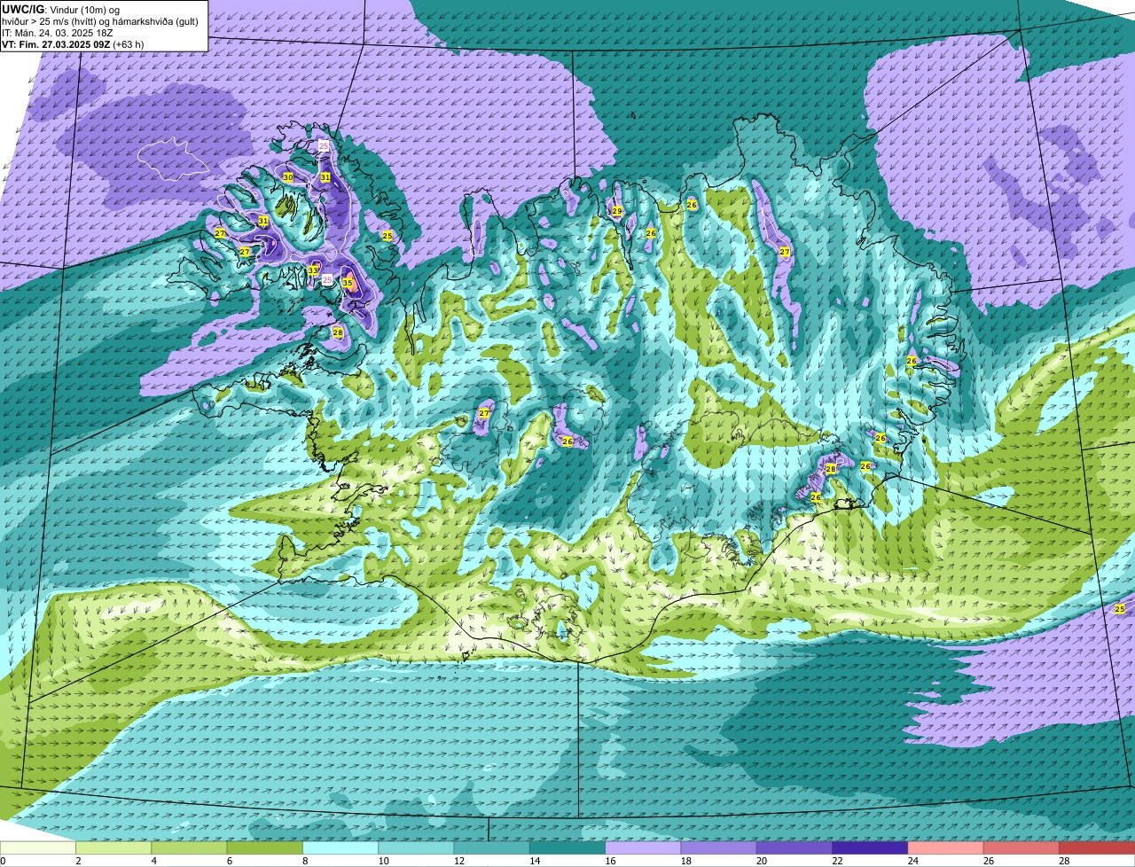Click the number 16 on the legend scale
1135x867 pixels.
[611, 861]
